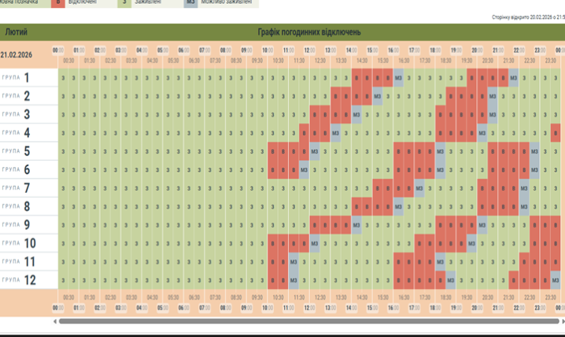Click the "Графік погодинних відключень" title
565x337 pixels.
(x=308, y=32)
